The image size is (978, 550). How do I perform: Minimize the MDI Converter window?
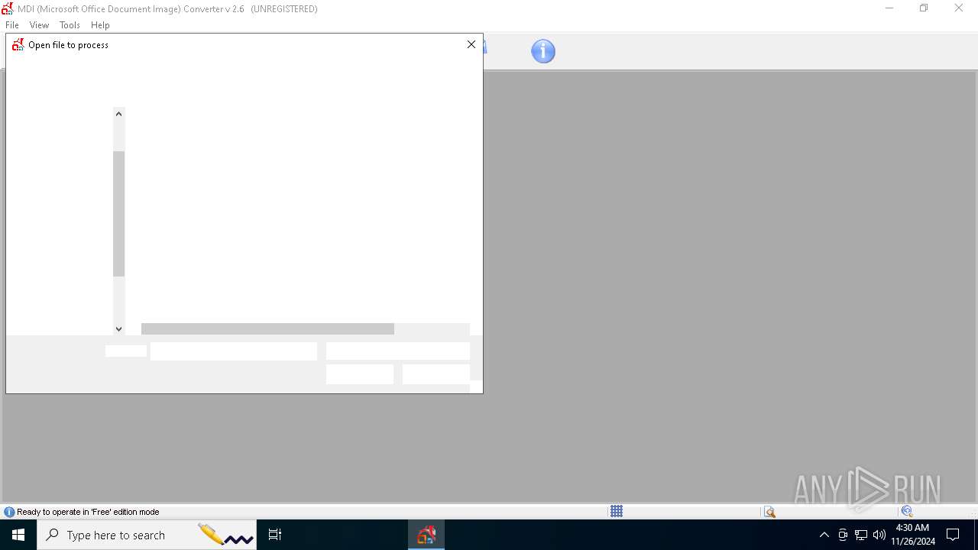(889, 8)
